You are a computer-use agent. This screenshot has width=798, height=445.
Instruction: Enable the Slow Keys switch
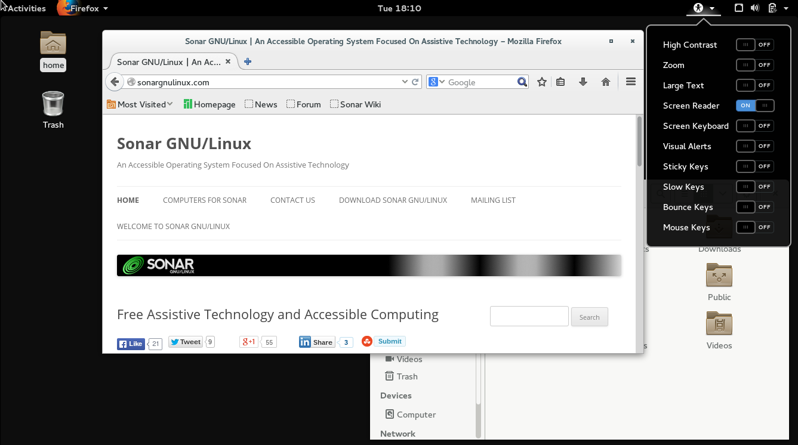[x=755, y=187]
